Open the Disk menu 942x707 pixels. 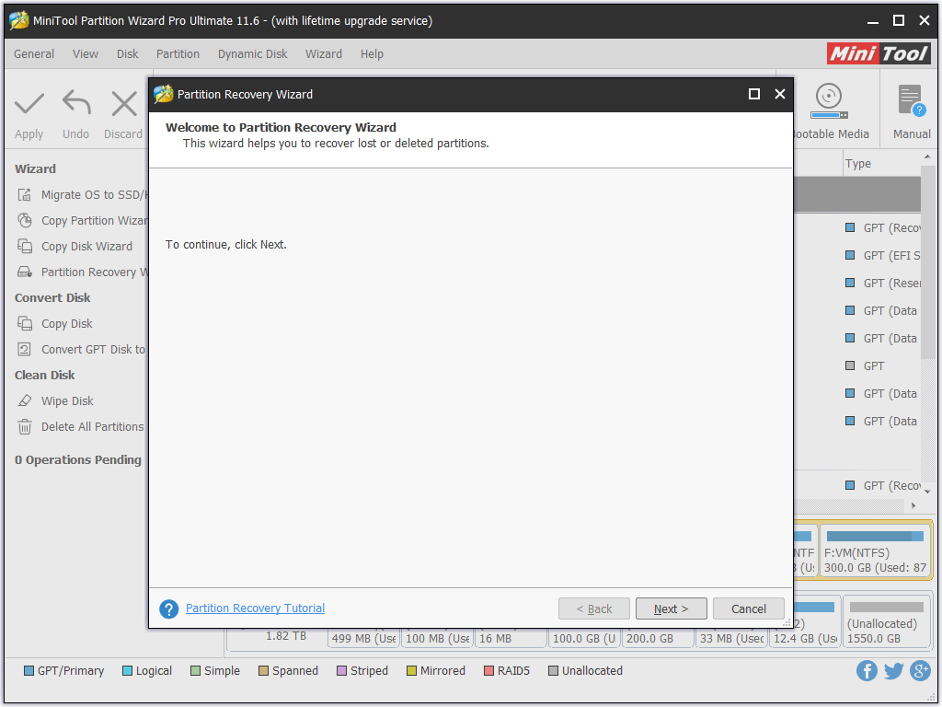click(x=127, y=54)
